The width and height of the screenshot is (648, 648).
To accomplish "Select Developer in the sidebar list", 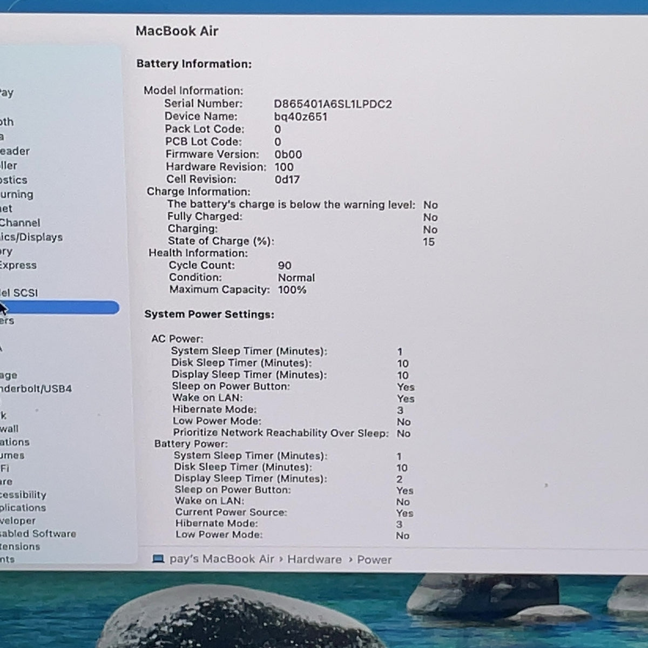I will coord(18,521).
